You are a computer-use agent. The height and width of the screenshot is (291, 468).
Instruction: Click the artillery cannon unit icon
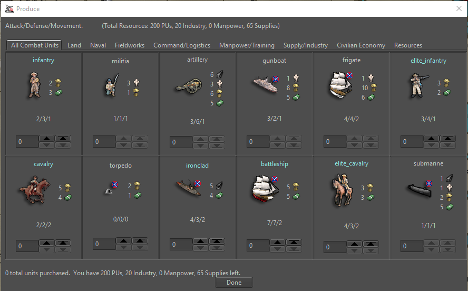(x=188, y=88)
